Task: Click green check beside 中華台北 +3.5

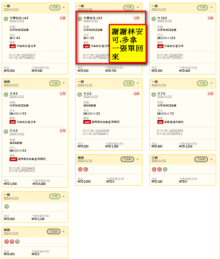Action: (79, 19)
